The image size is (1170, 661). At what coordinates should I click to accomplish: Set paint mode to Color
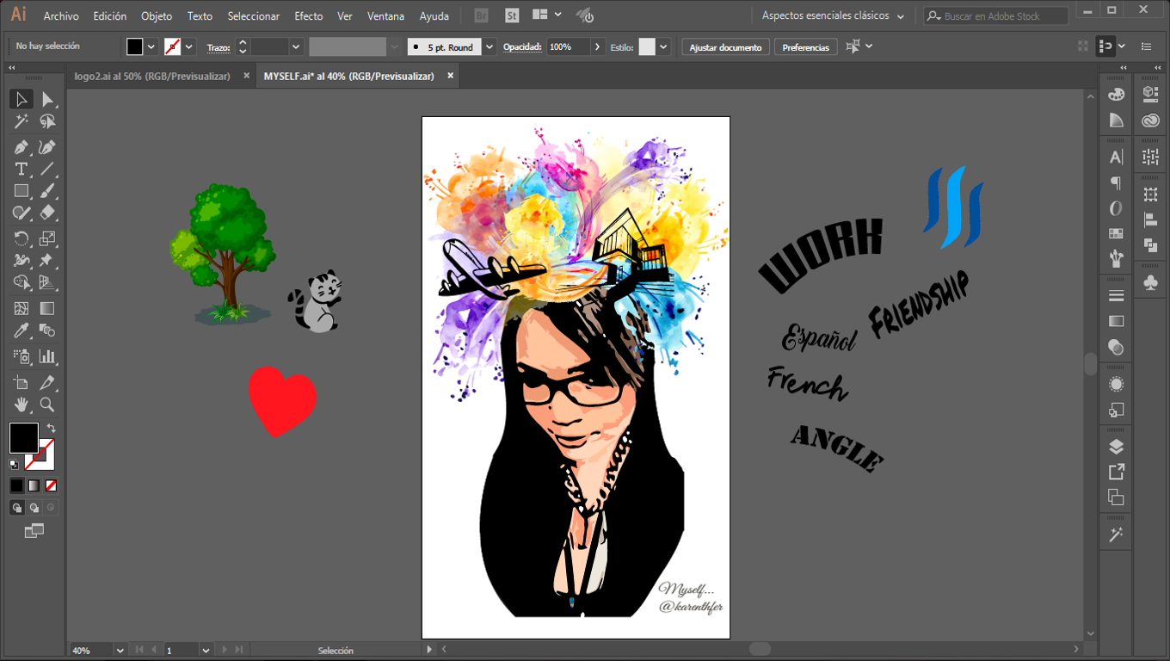coord(16,485)
